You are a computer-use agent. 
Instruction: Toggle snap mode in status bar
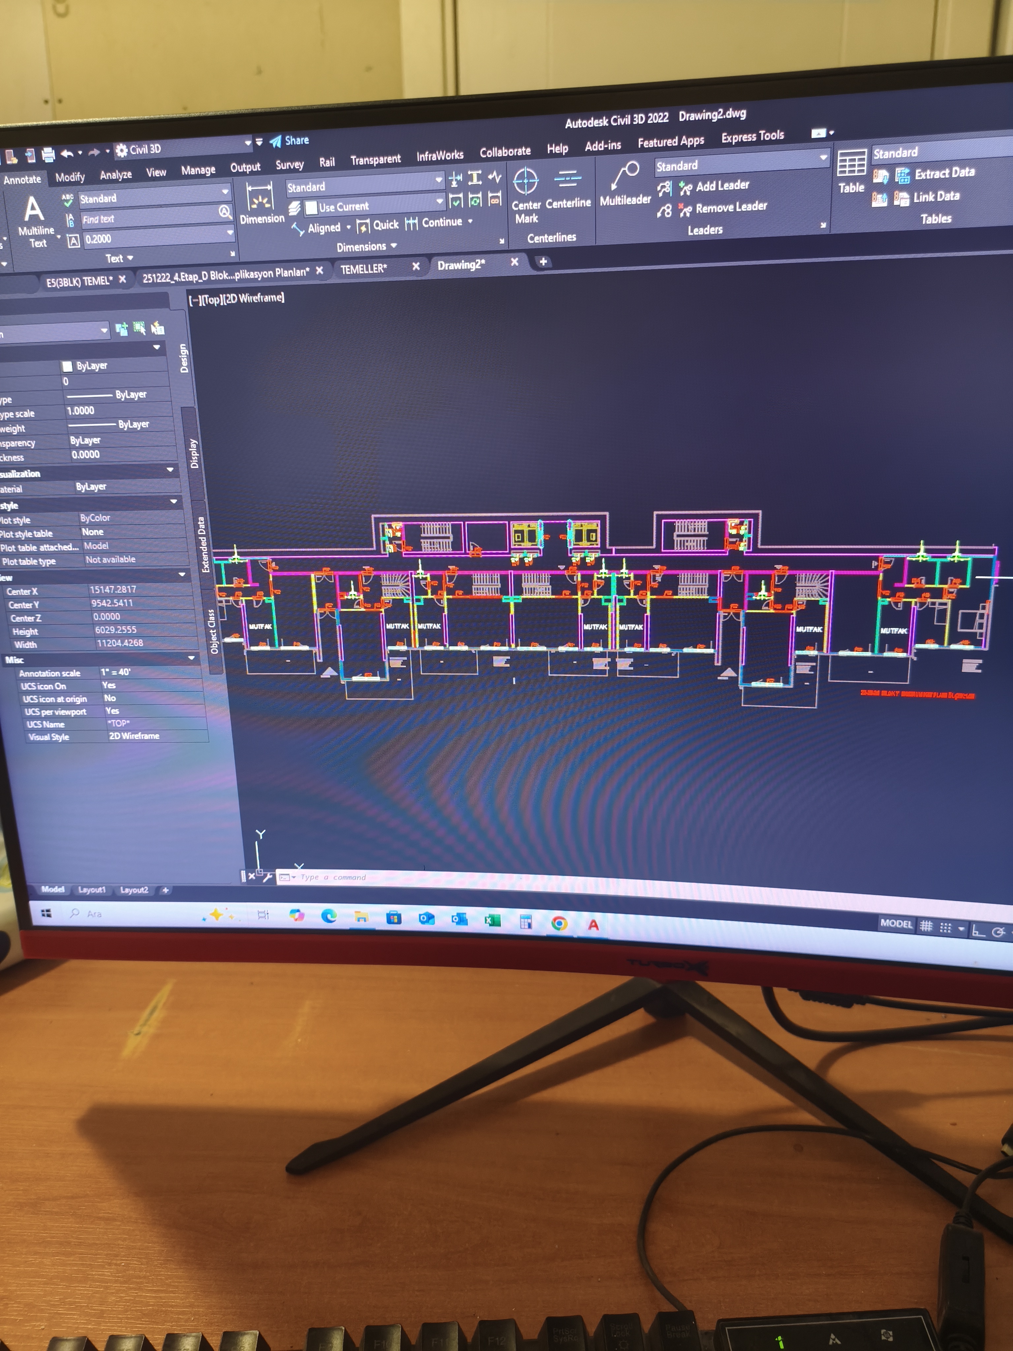[945, 927]
